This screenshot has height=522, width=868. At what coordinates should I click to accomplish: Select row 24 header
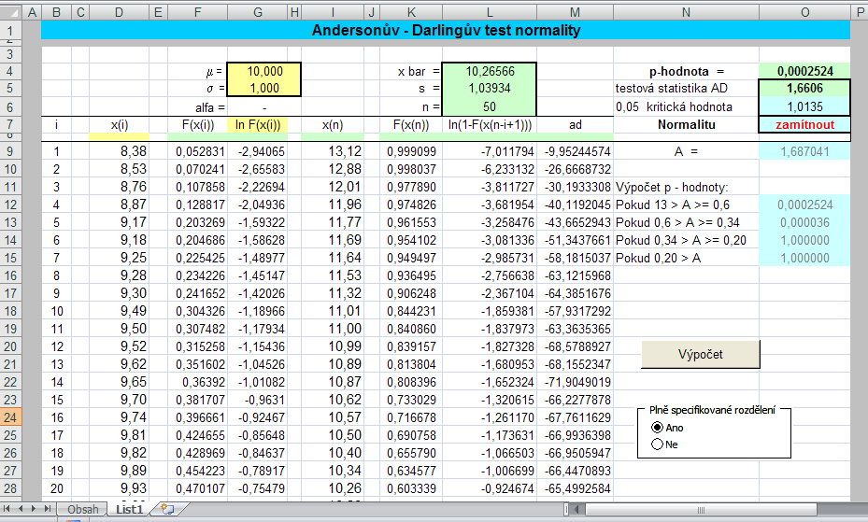pos(10,417)
